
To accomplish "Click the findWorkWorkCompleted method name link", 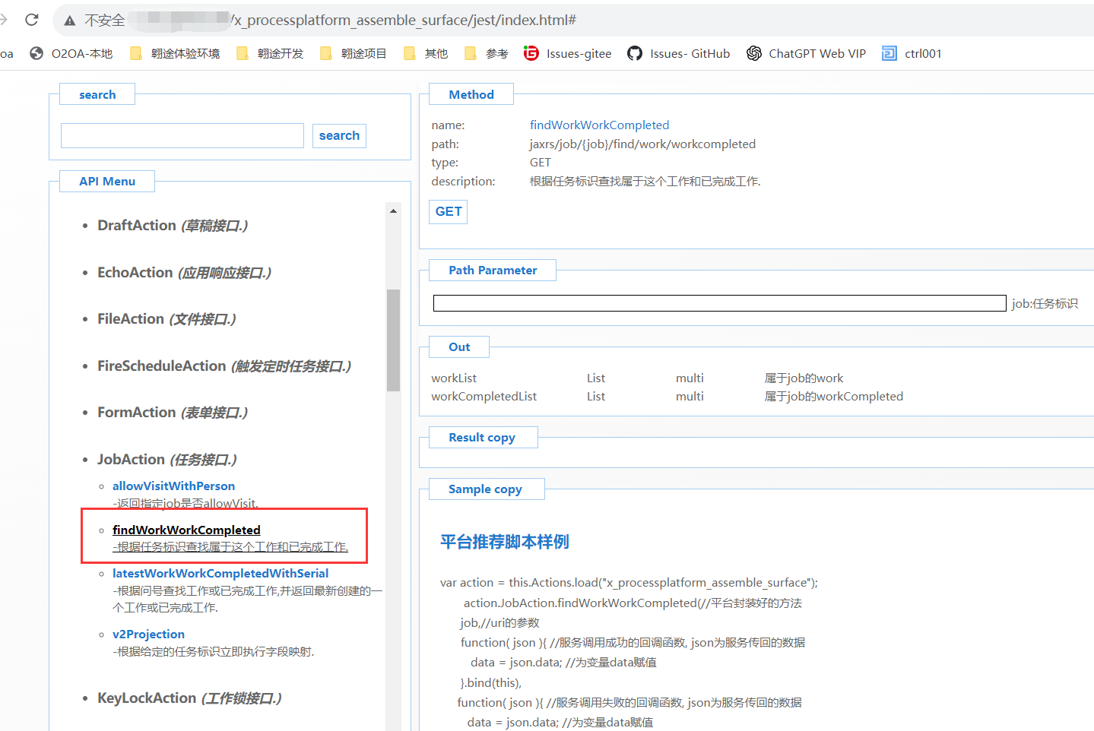I will [599, 125].
